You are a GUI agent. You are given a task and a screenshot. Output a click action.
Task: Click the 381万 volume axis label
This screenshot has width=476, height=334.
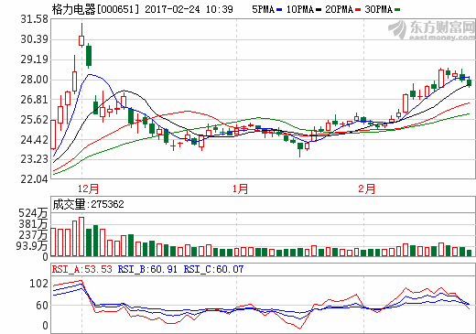click(33, 224)
